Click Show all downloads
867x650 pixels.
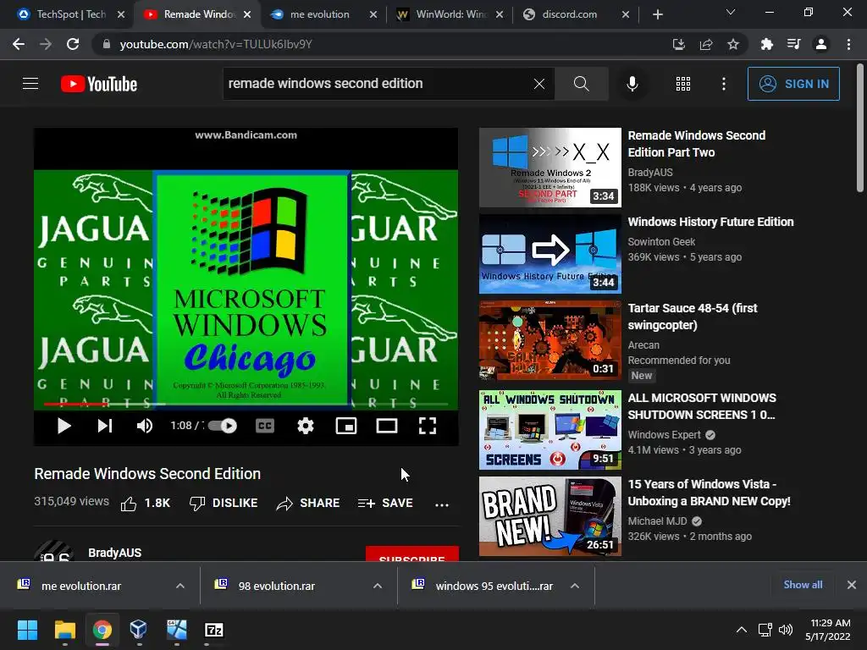point(803,585)
